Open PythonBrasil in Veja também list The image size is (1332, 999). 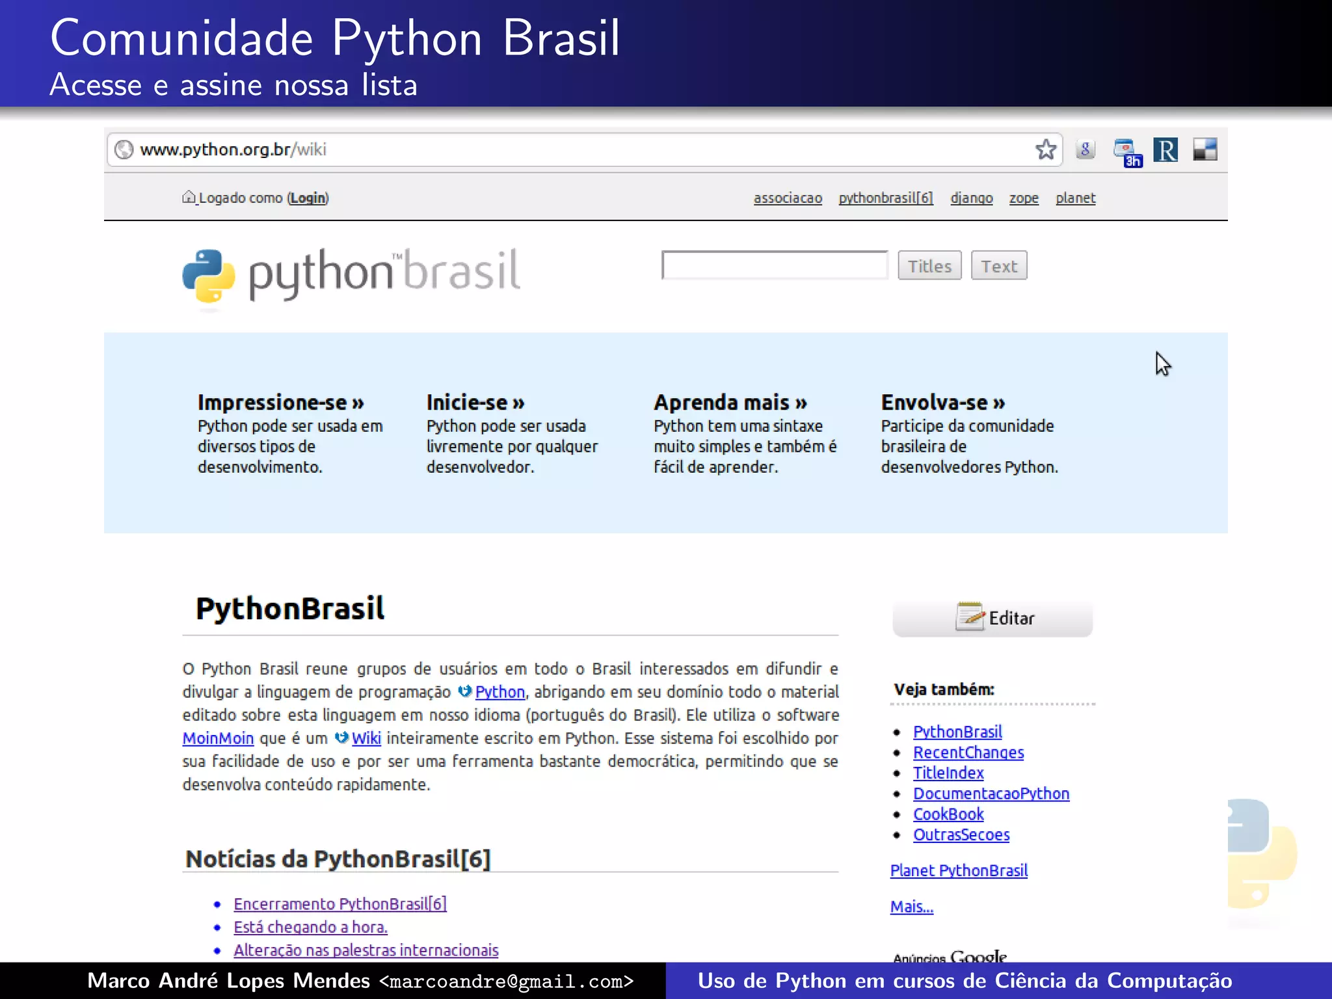957,732
